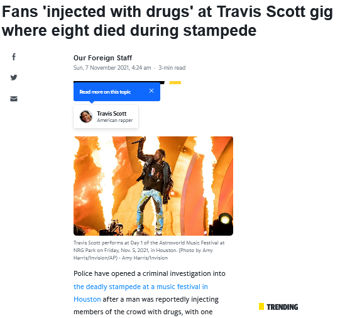Screen dimensions: 340x318
Task: Close the 'Read more on this topic' tooltip
Action: [x=151, y=91]
